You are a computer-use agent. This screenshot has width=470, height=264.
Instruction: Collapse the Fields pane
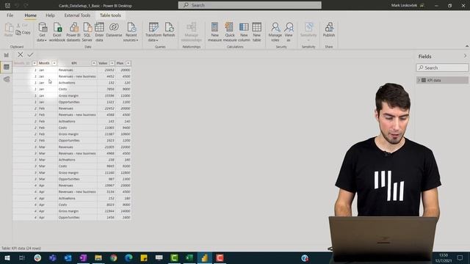click(x=465, y=56)
